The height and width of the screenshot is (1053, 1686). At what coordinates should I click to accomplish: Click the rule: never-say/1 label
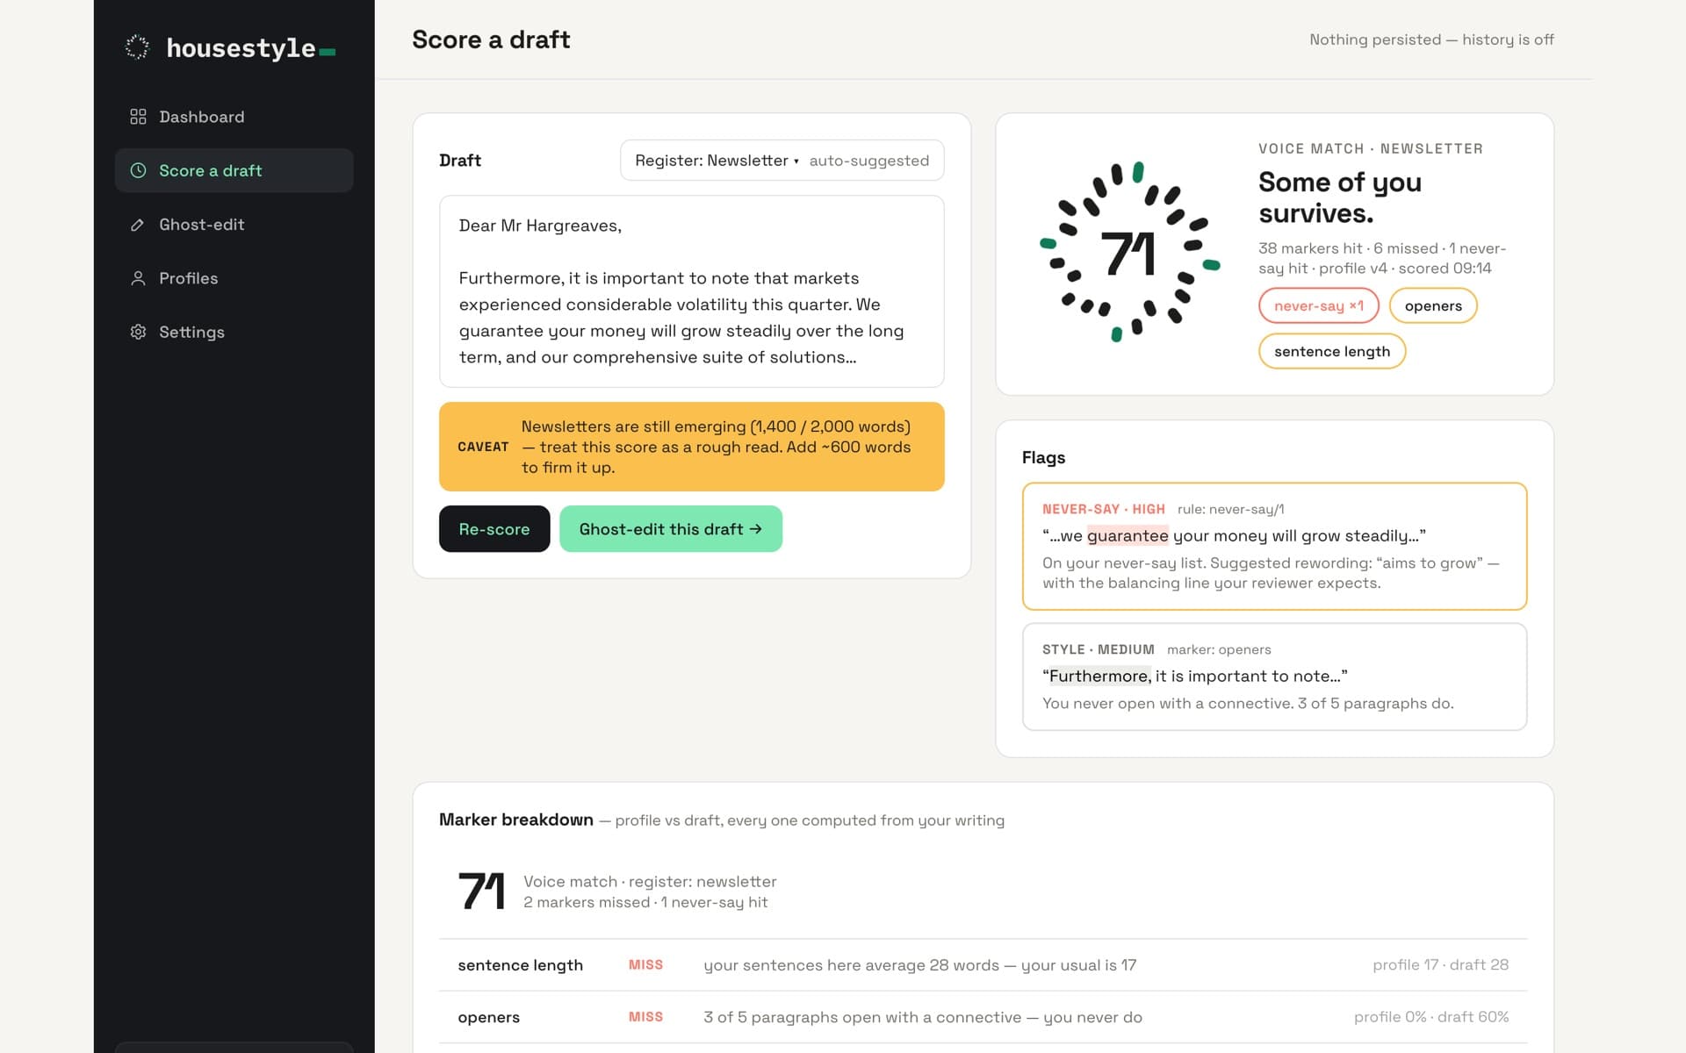coord(1230,509)
